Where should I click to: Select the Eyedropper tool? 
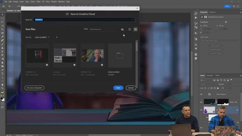pyautogui.click(x=2, y=37)
